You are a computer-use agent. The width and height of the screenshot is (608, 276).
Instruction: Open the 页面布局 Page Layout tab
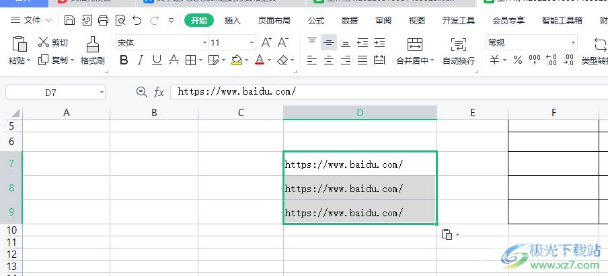point(274,21)
